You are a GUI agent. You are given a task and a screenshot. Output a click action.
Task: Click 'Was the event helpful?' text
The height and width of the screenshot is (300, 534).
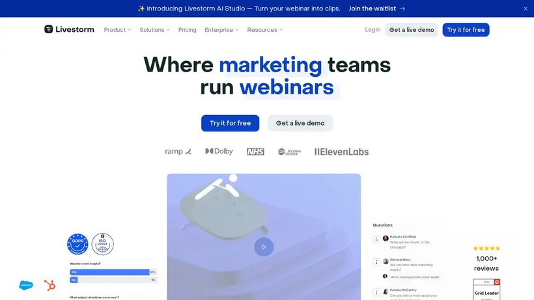pyautogui.click(x=85, y=264)
